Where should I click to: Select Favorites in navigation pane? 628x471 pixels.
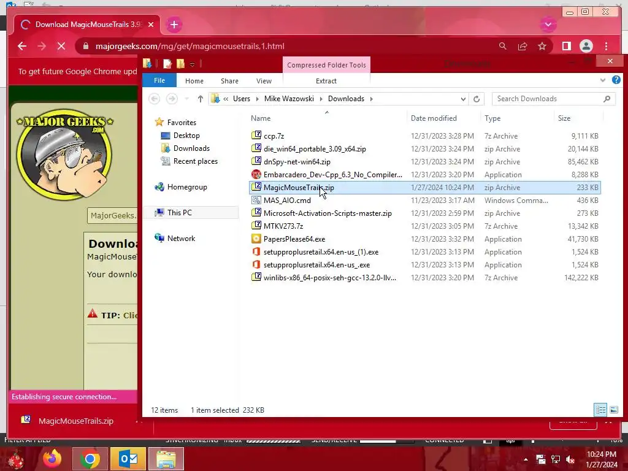tap(182, 123)
